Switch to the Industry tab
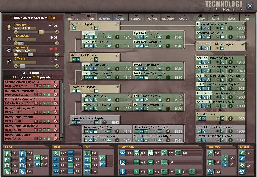This screenshot has height=177, width=257. (168, 17)
